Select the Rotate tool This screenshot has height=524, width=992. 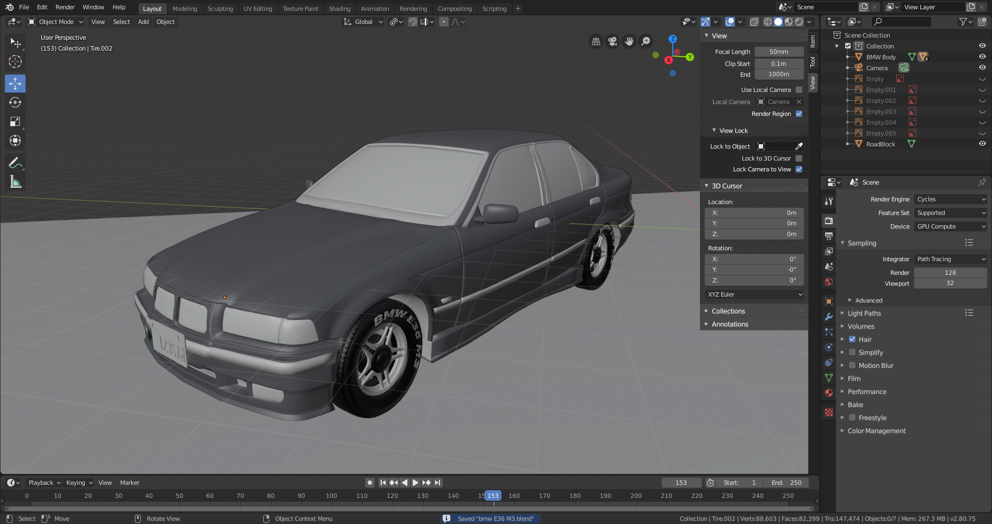coord(15,102)
